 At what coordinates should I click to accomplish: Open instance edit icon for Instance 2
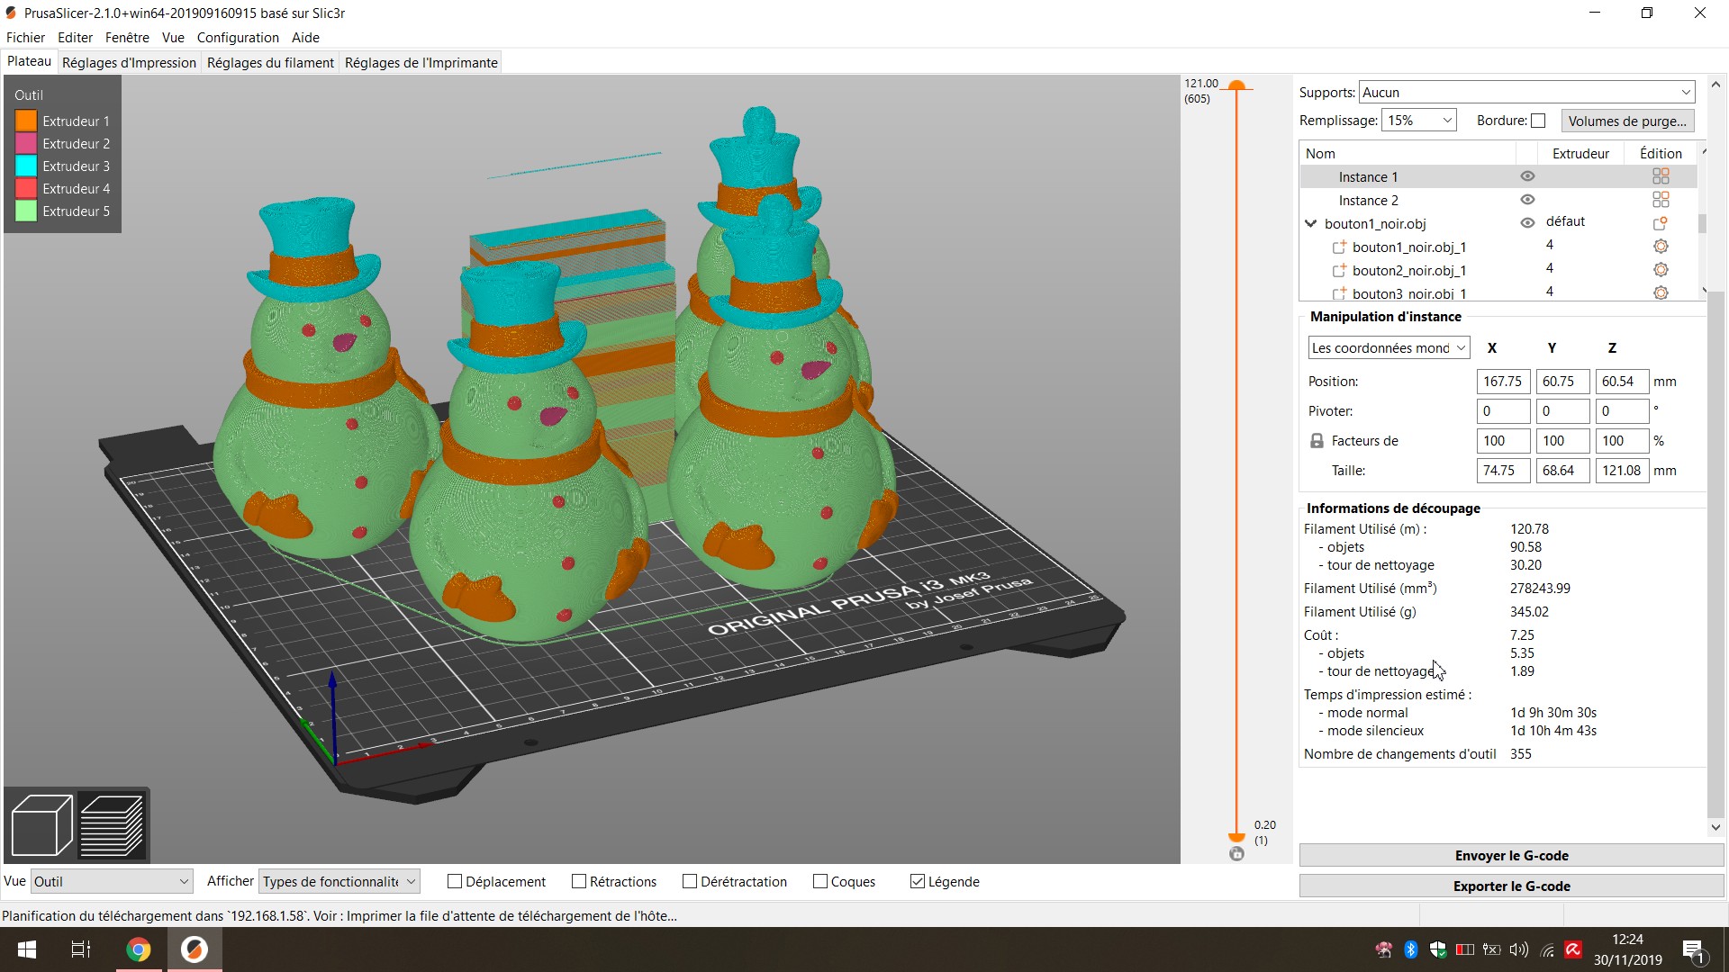coord(1661,200)
